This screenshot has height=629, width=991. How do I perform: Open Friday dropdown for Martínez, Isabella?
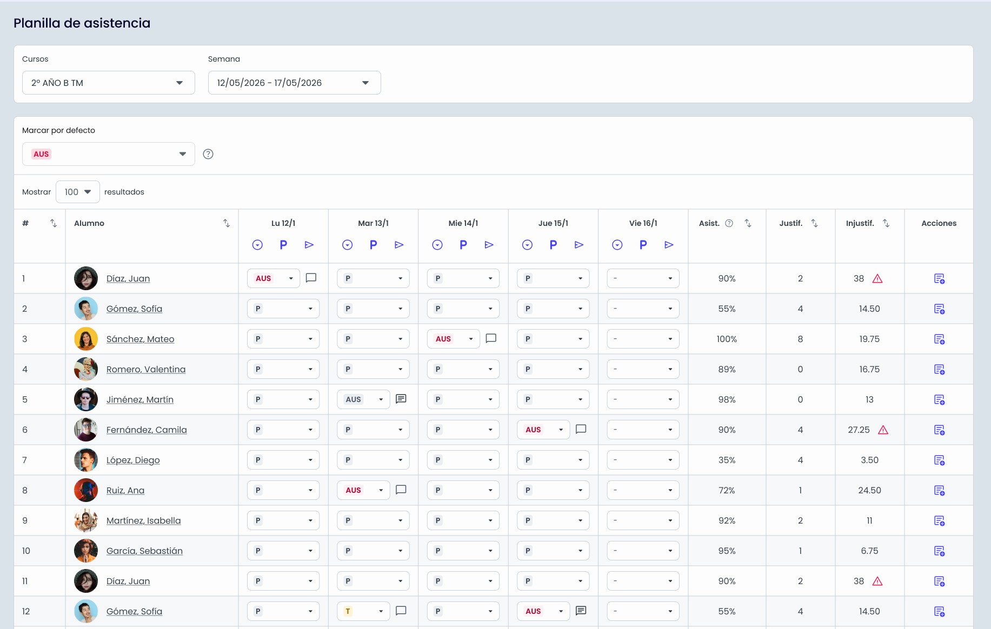pyautogui.click(x=643, y=520)
